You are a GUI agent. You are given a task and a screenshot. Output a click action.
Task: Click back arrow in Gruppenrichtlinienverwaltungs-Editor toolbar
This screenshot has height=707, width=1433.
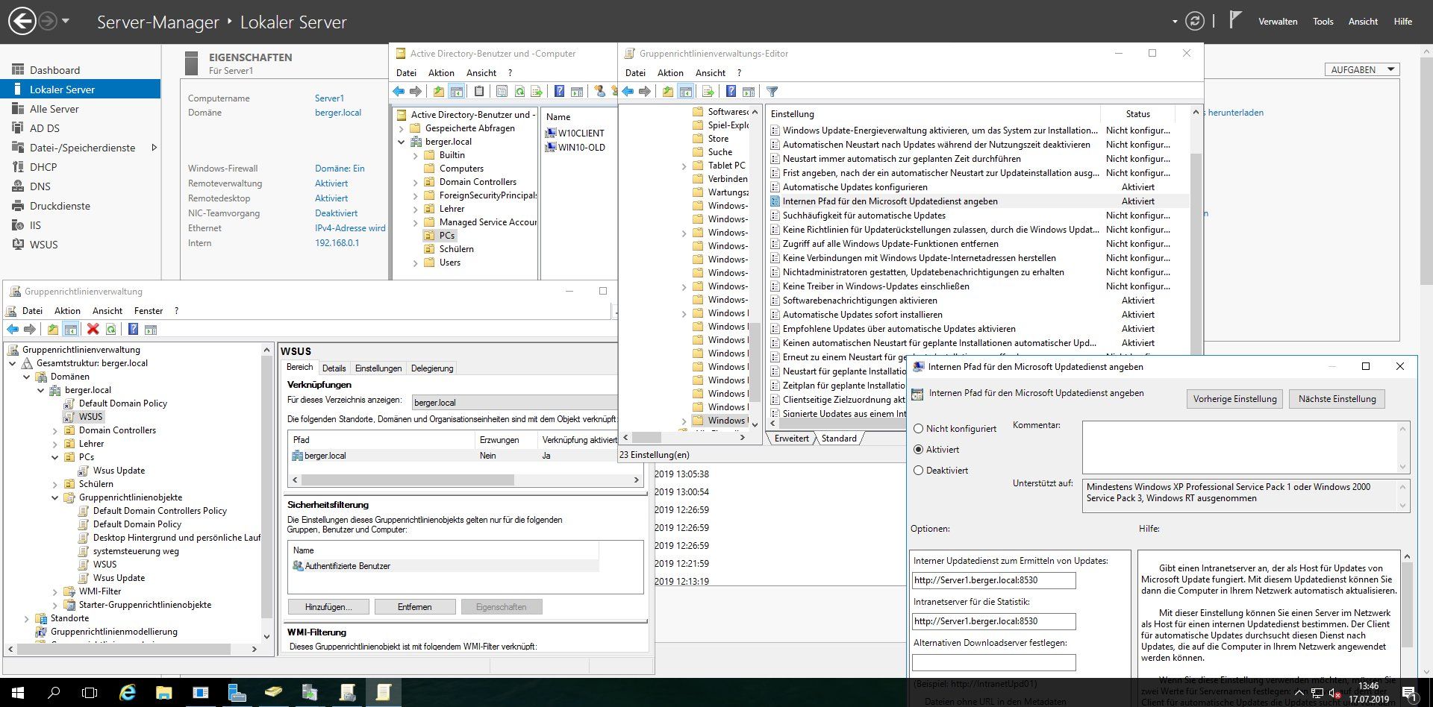click(x=628, y=92)
